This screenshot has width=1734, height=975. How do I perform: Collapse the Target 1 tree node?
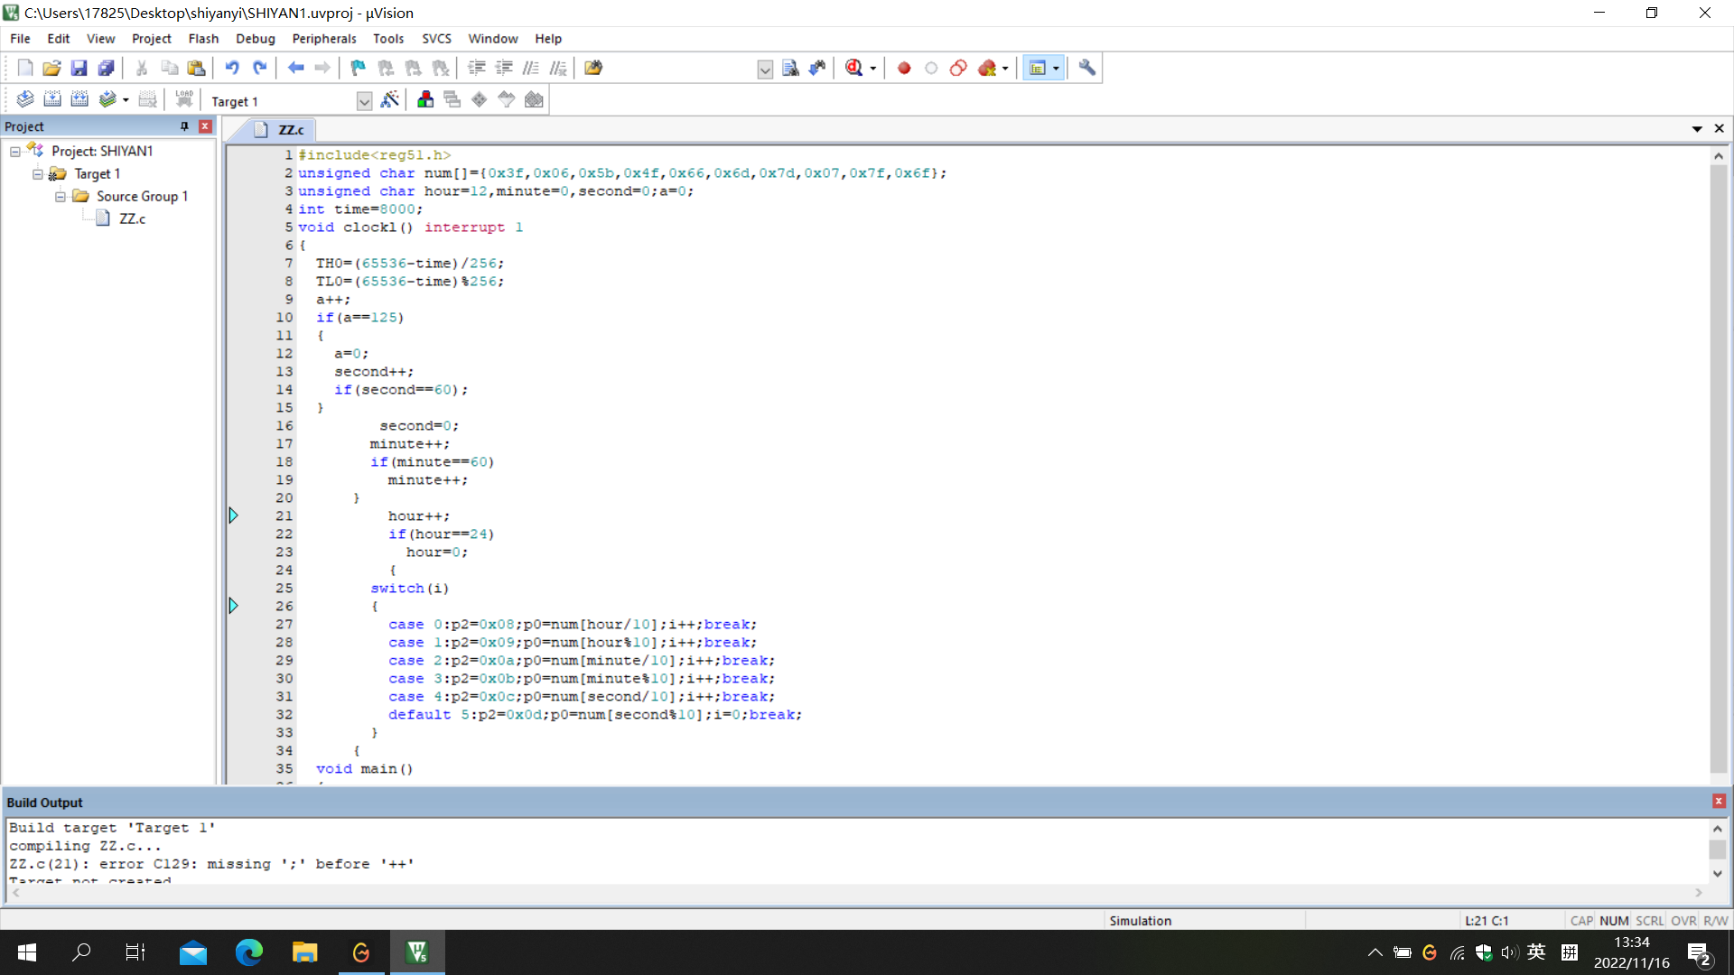[38, 174]
